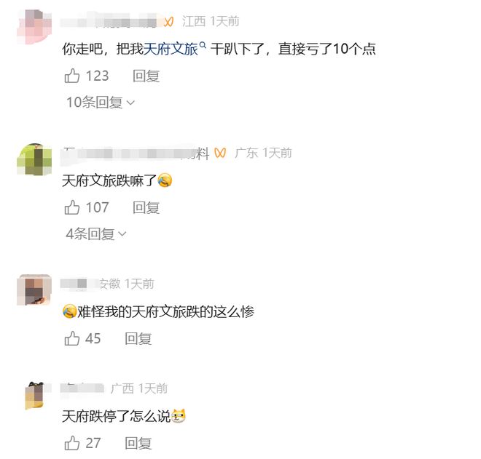Follow the blue 天府文旅 keyword link

pos(171,49)
